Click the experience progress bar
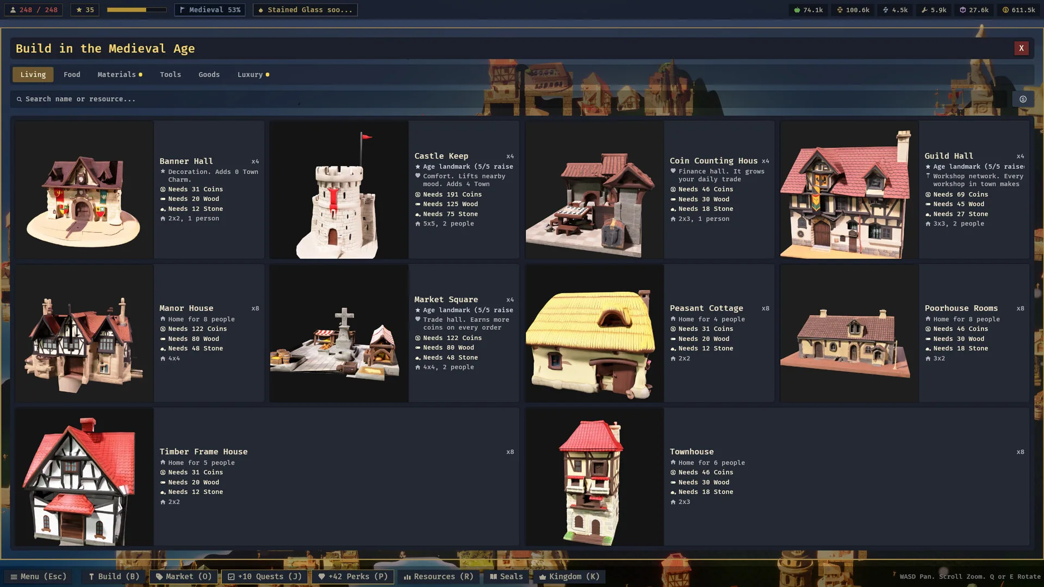Screen dimensions: 1044x587 (x=136, y=10)
